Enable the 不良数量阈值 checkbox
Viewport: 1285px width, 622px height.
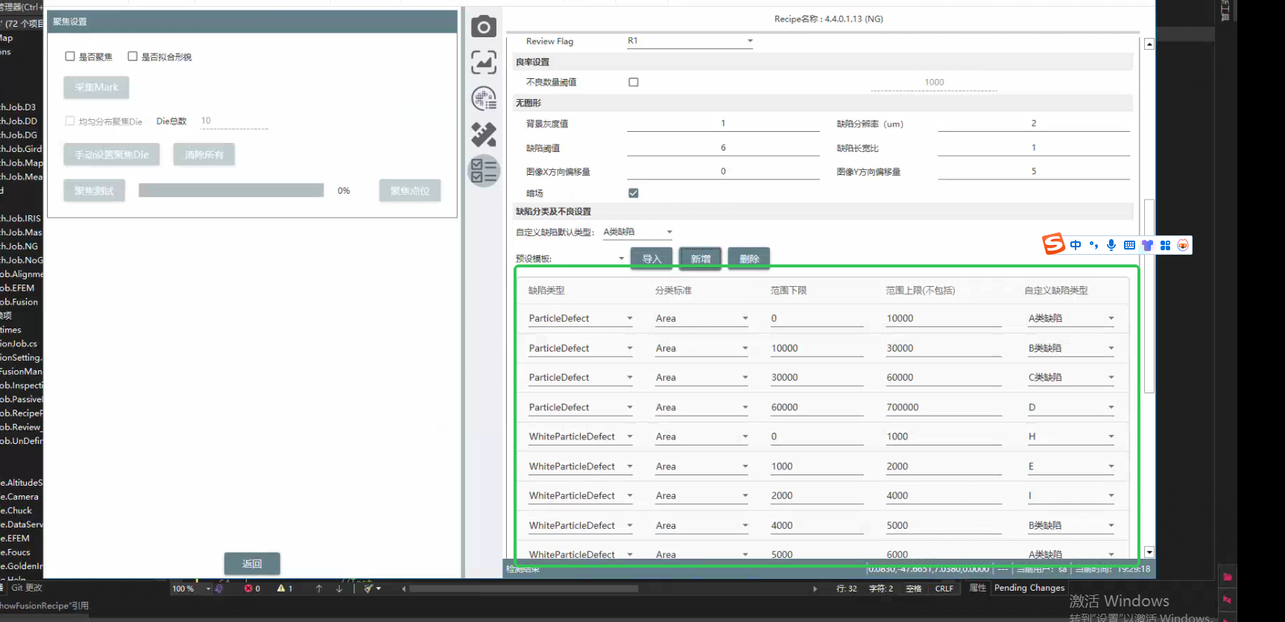(x=634, y=83)
